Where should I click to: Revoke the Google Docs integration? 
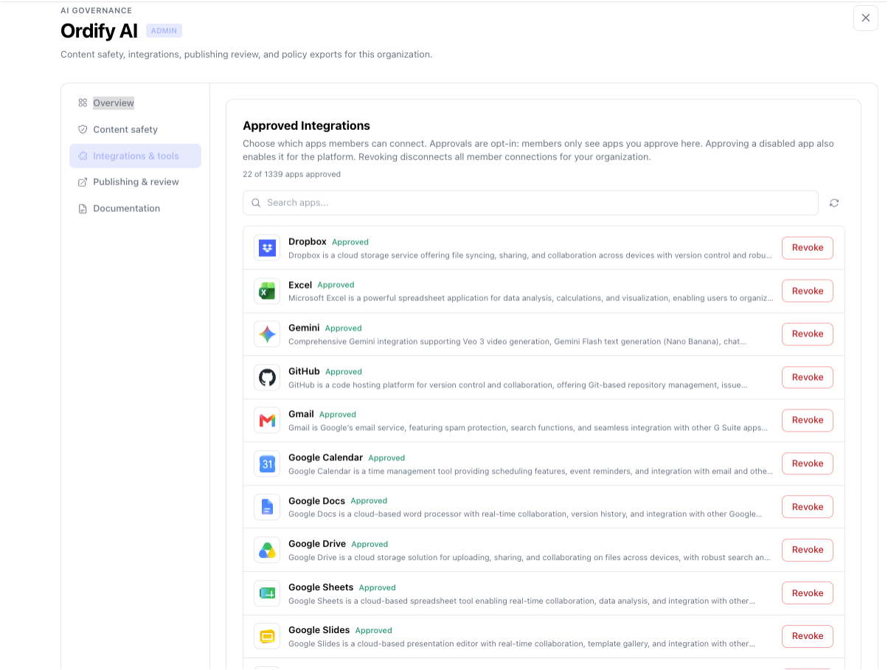click(808, 507)
